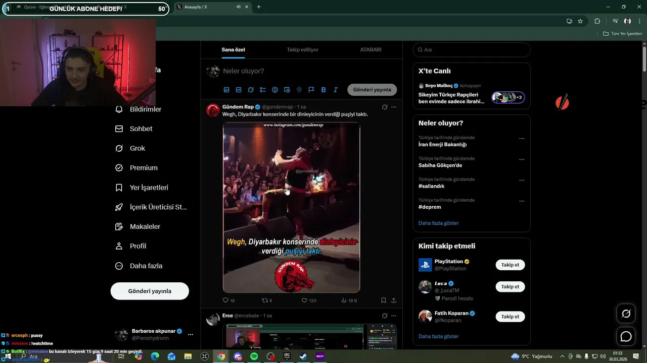Screen dimensions: 647x363
Task: Open İçerik Üreticisi Stüdyosu in sidebar
Action: [x=151, y=207]
